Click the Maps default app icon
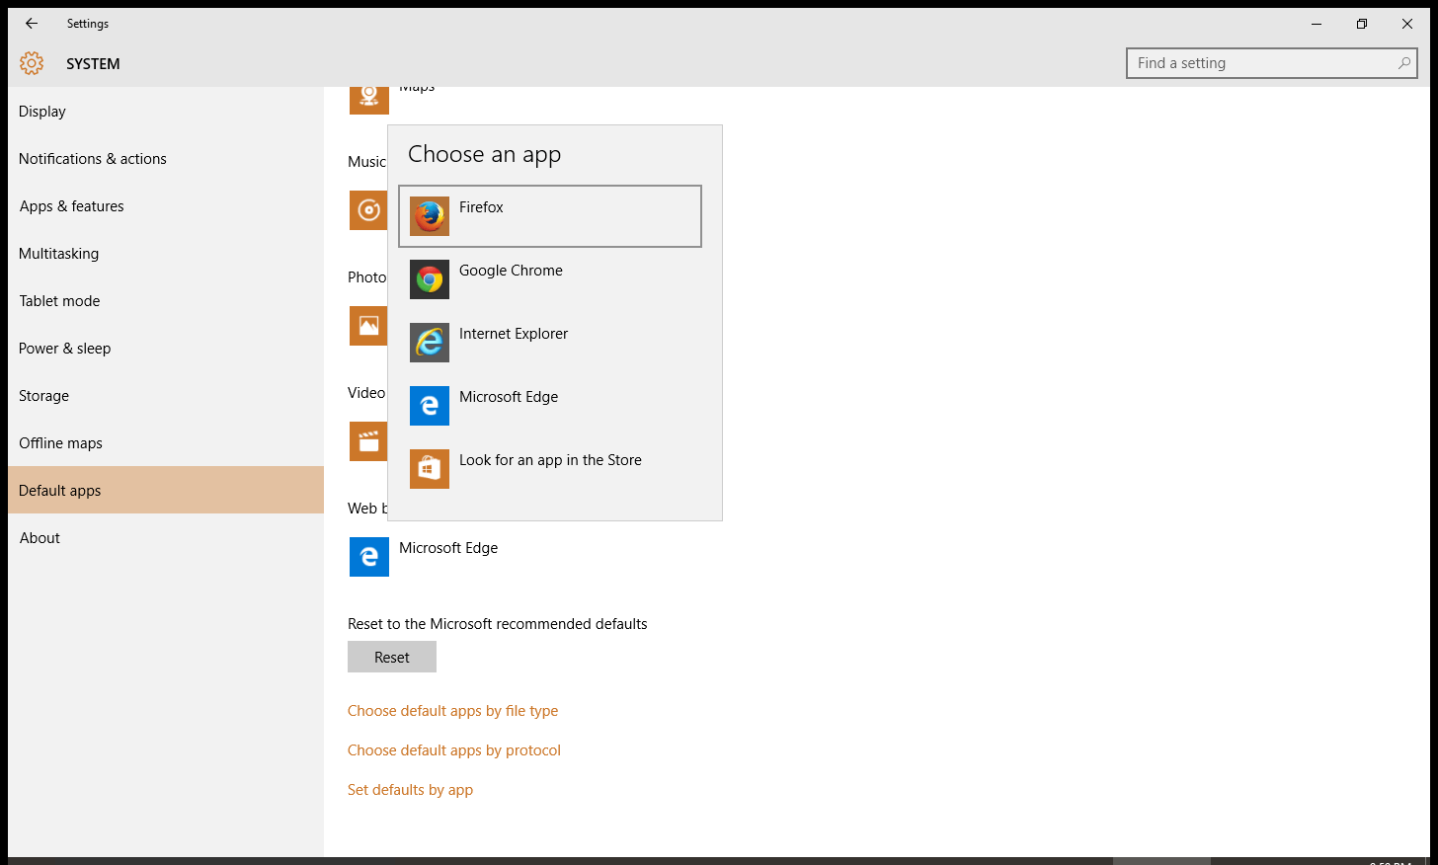Image resolution: width=1438 pixels, height=865 pixels. [369, 100]
